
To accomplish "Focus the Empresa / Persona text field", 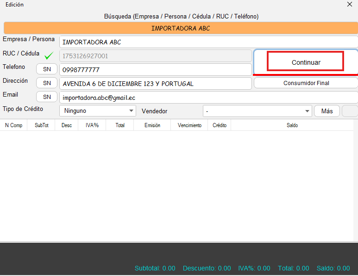I will (208, 42).
